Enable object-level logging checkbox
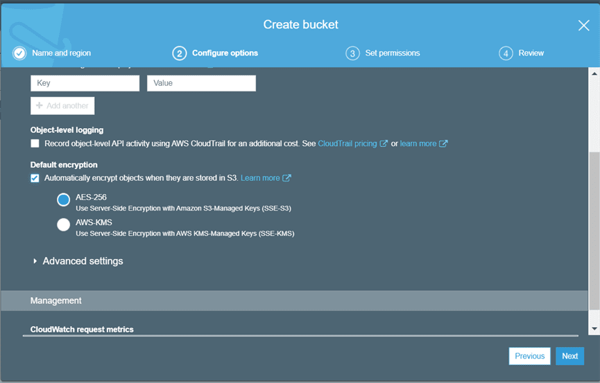Viewport: 600px width, 383px height. (35, 144)
